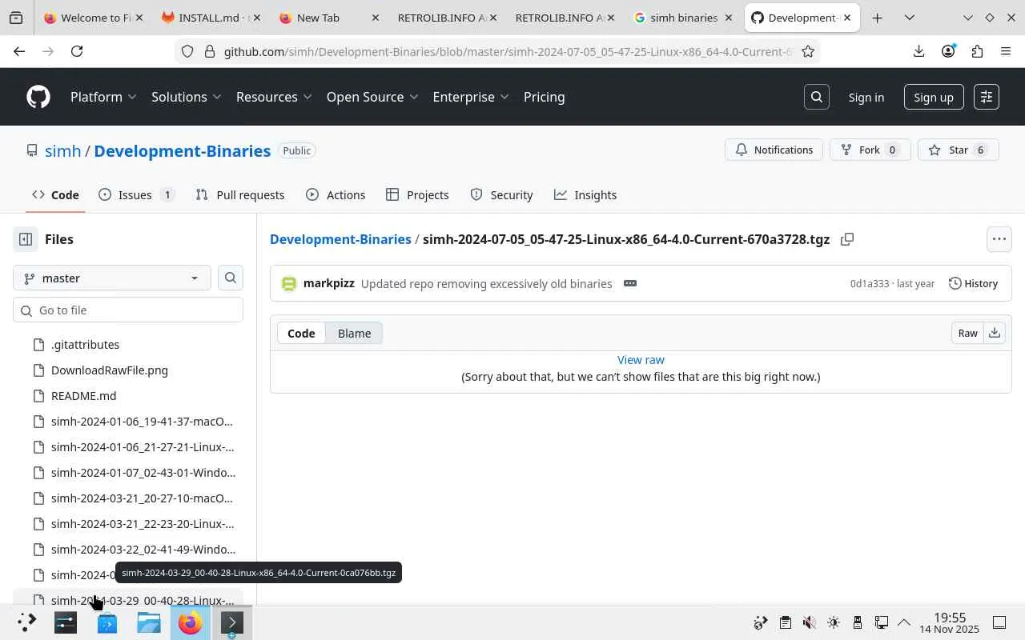The image size is (1025, 640).
Task: Open tracking protection shield panel
Action: (187, 51)
